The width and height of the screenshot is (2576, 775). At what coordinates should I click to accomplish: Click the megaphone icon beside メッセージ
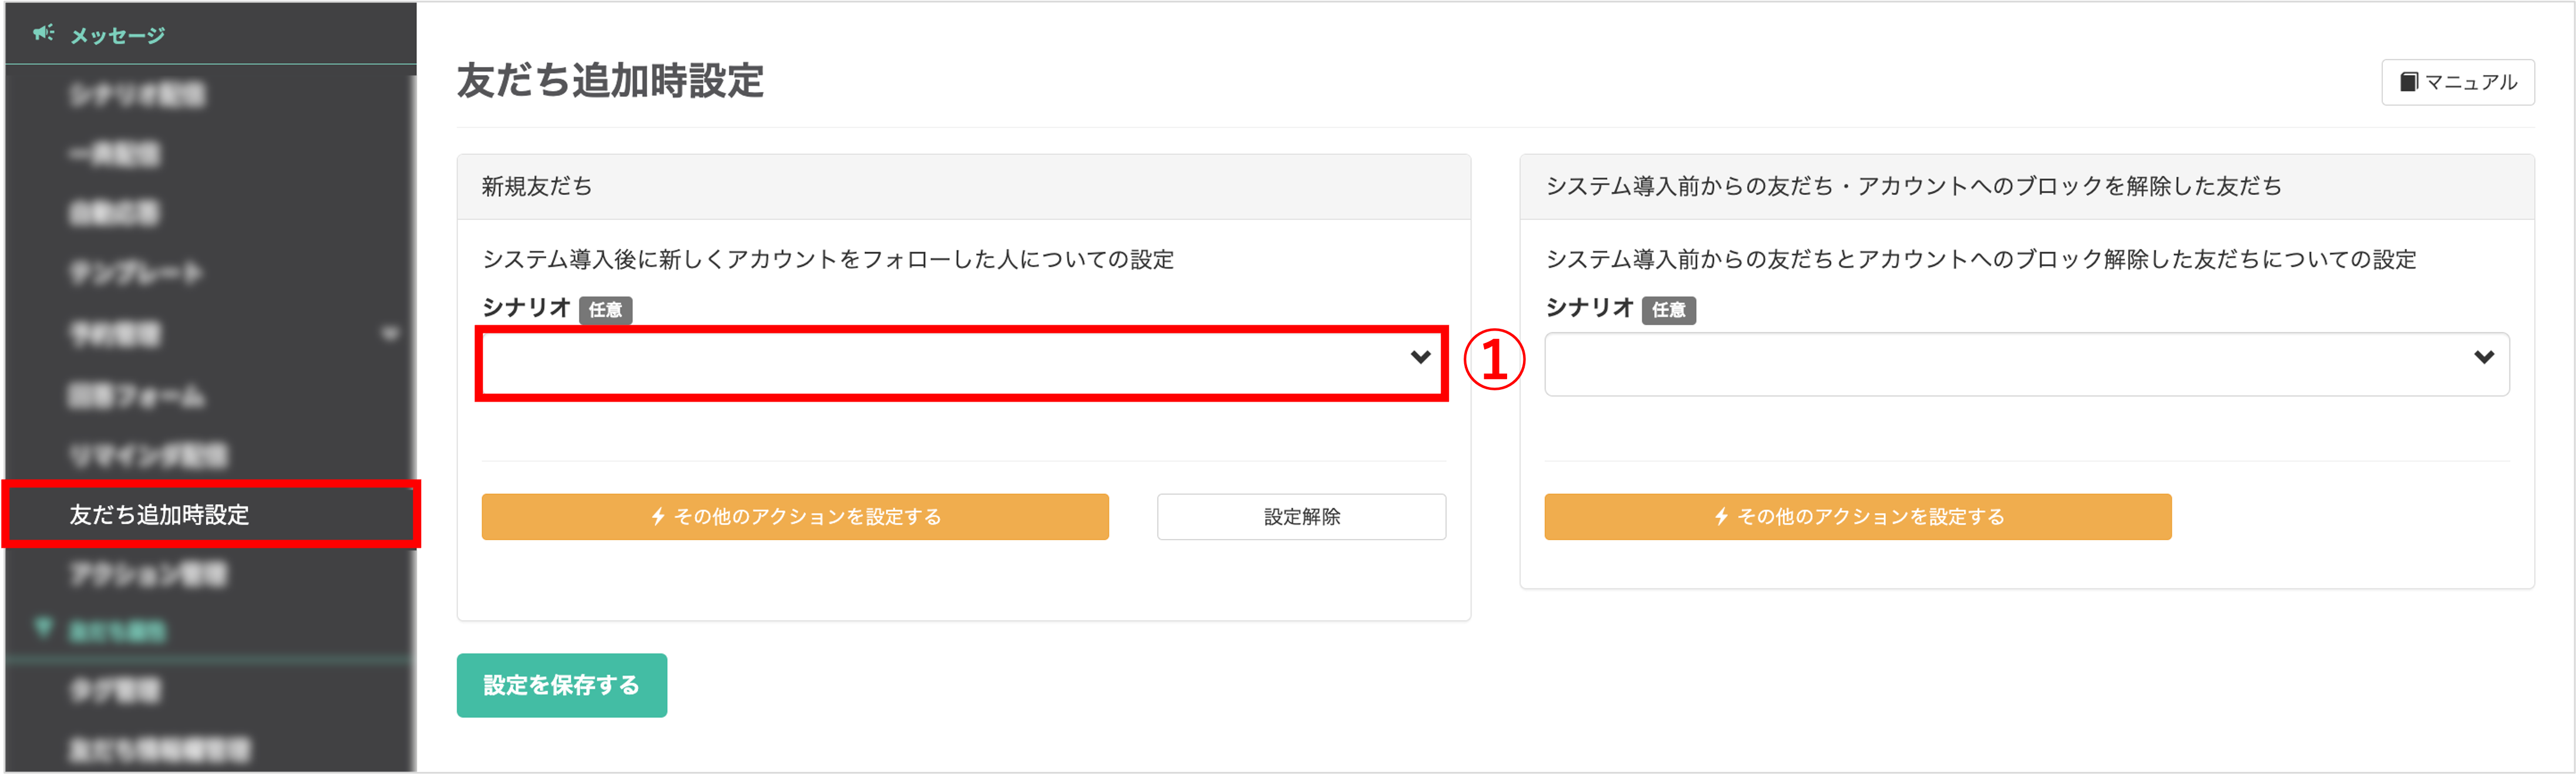click(43, 34)
